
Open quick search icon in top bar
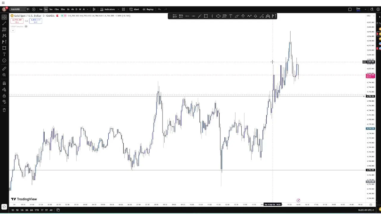372,9
